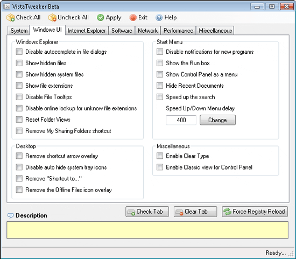
Task: Click Change button for menu delay
Action: [x=217, y=120]
